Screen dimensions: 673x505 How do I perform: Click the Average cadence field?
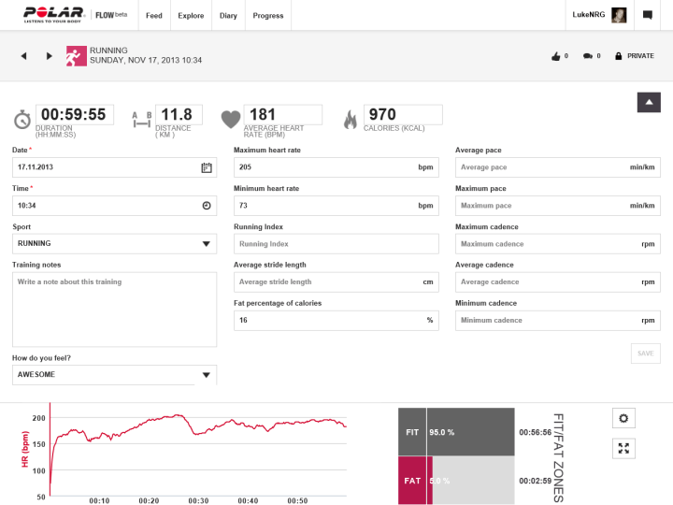(x=557, y=282)
